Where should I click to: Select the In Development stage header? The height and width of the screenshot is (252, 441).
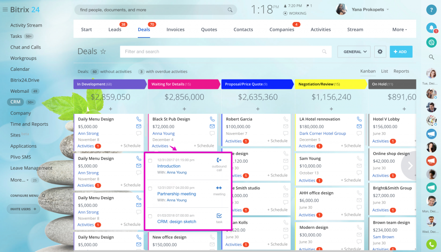pos(110,84)
